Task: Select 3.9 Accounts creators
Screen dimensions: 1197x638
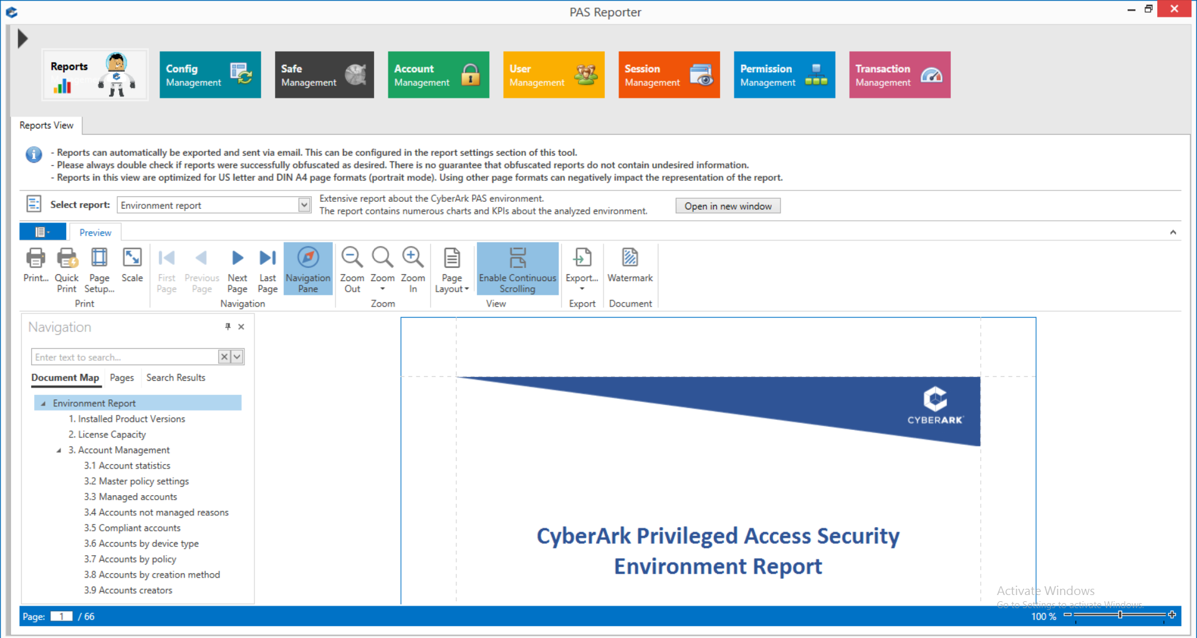Action: pos(128,590)
